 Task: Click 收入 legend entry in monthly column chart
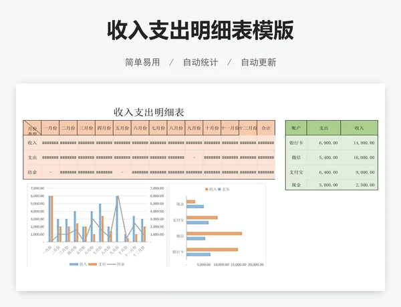click(78, 264)
